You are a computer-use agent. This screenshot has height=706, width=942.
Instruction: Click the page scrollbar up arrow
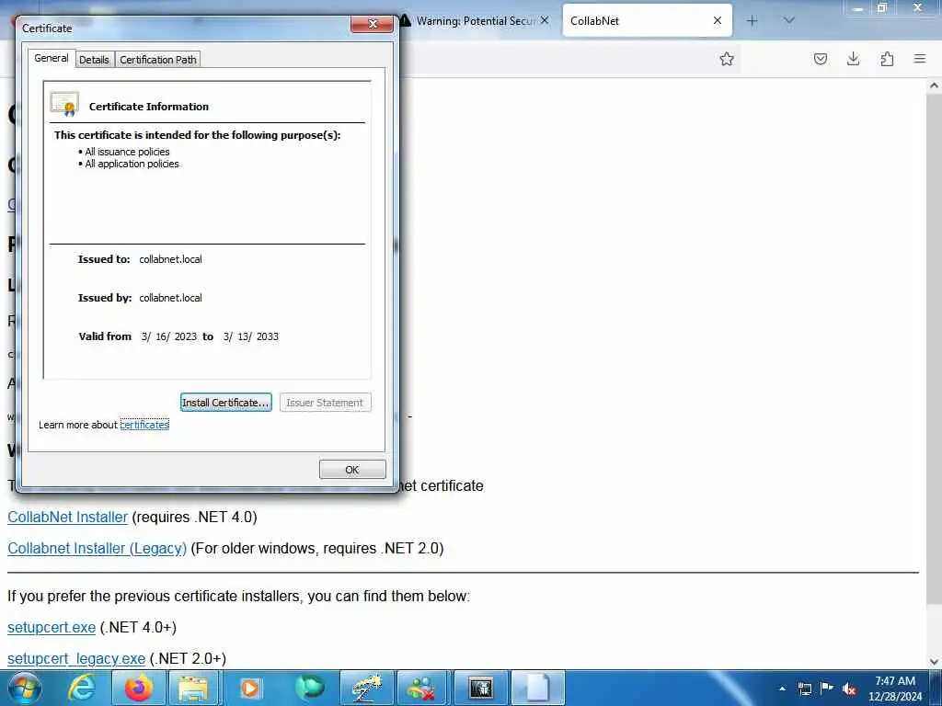pyautogui.click(x=934, y=85)
